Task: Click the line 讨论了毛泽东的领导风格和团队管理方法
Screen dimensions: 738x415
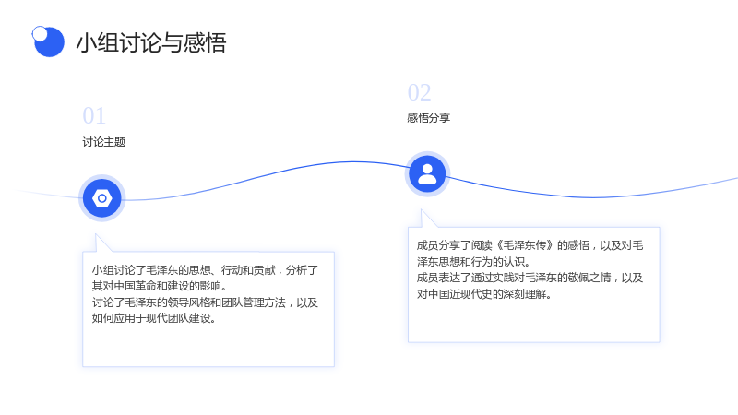Action: (x=189, y=302)
